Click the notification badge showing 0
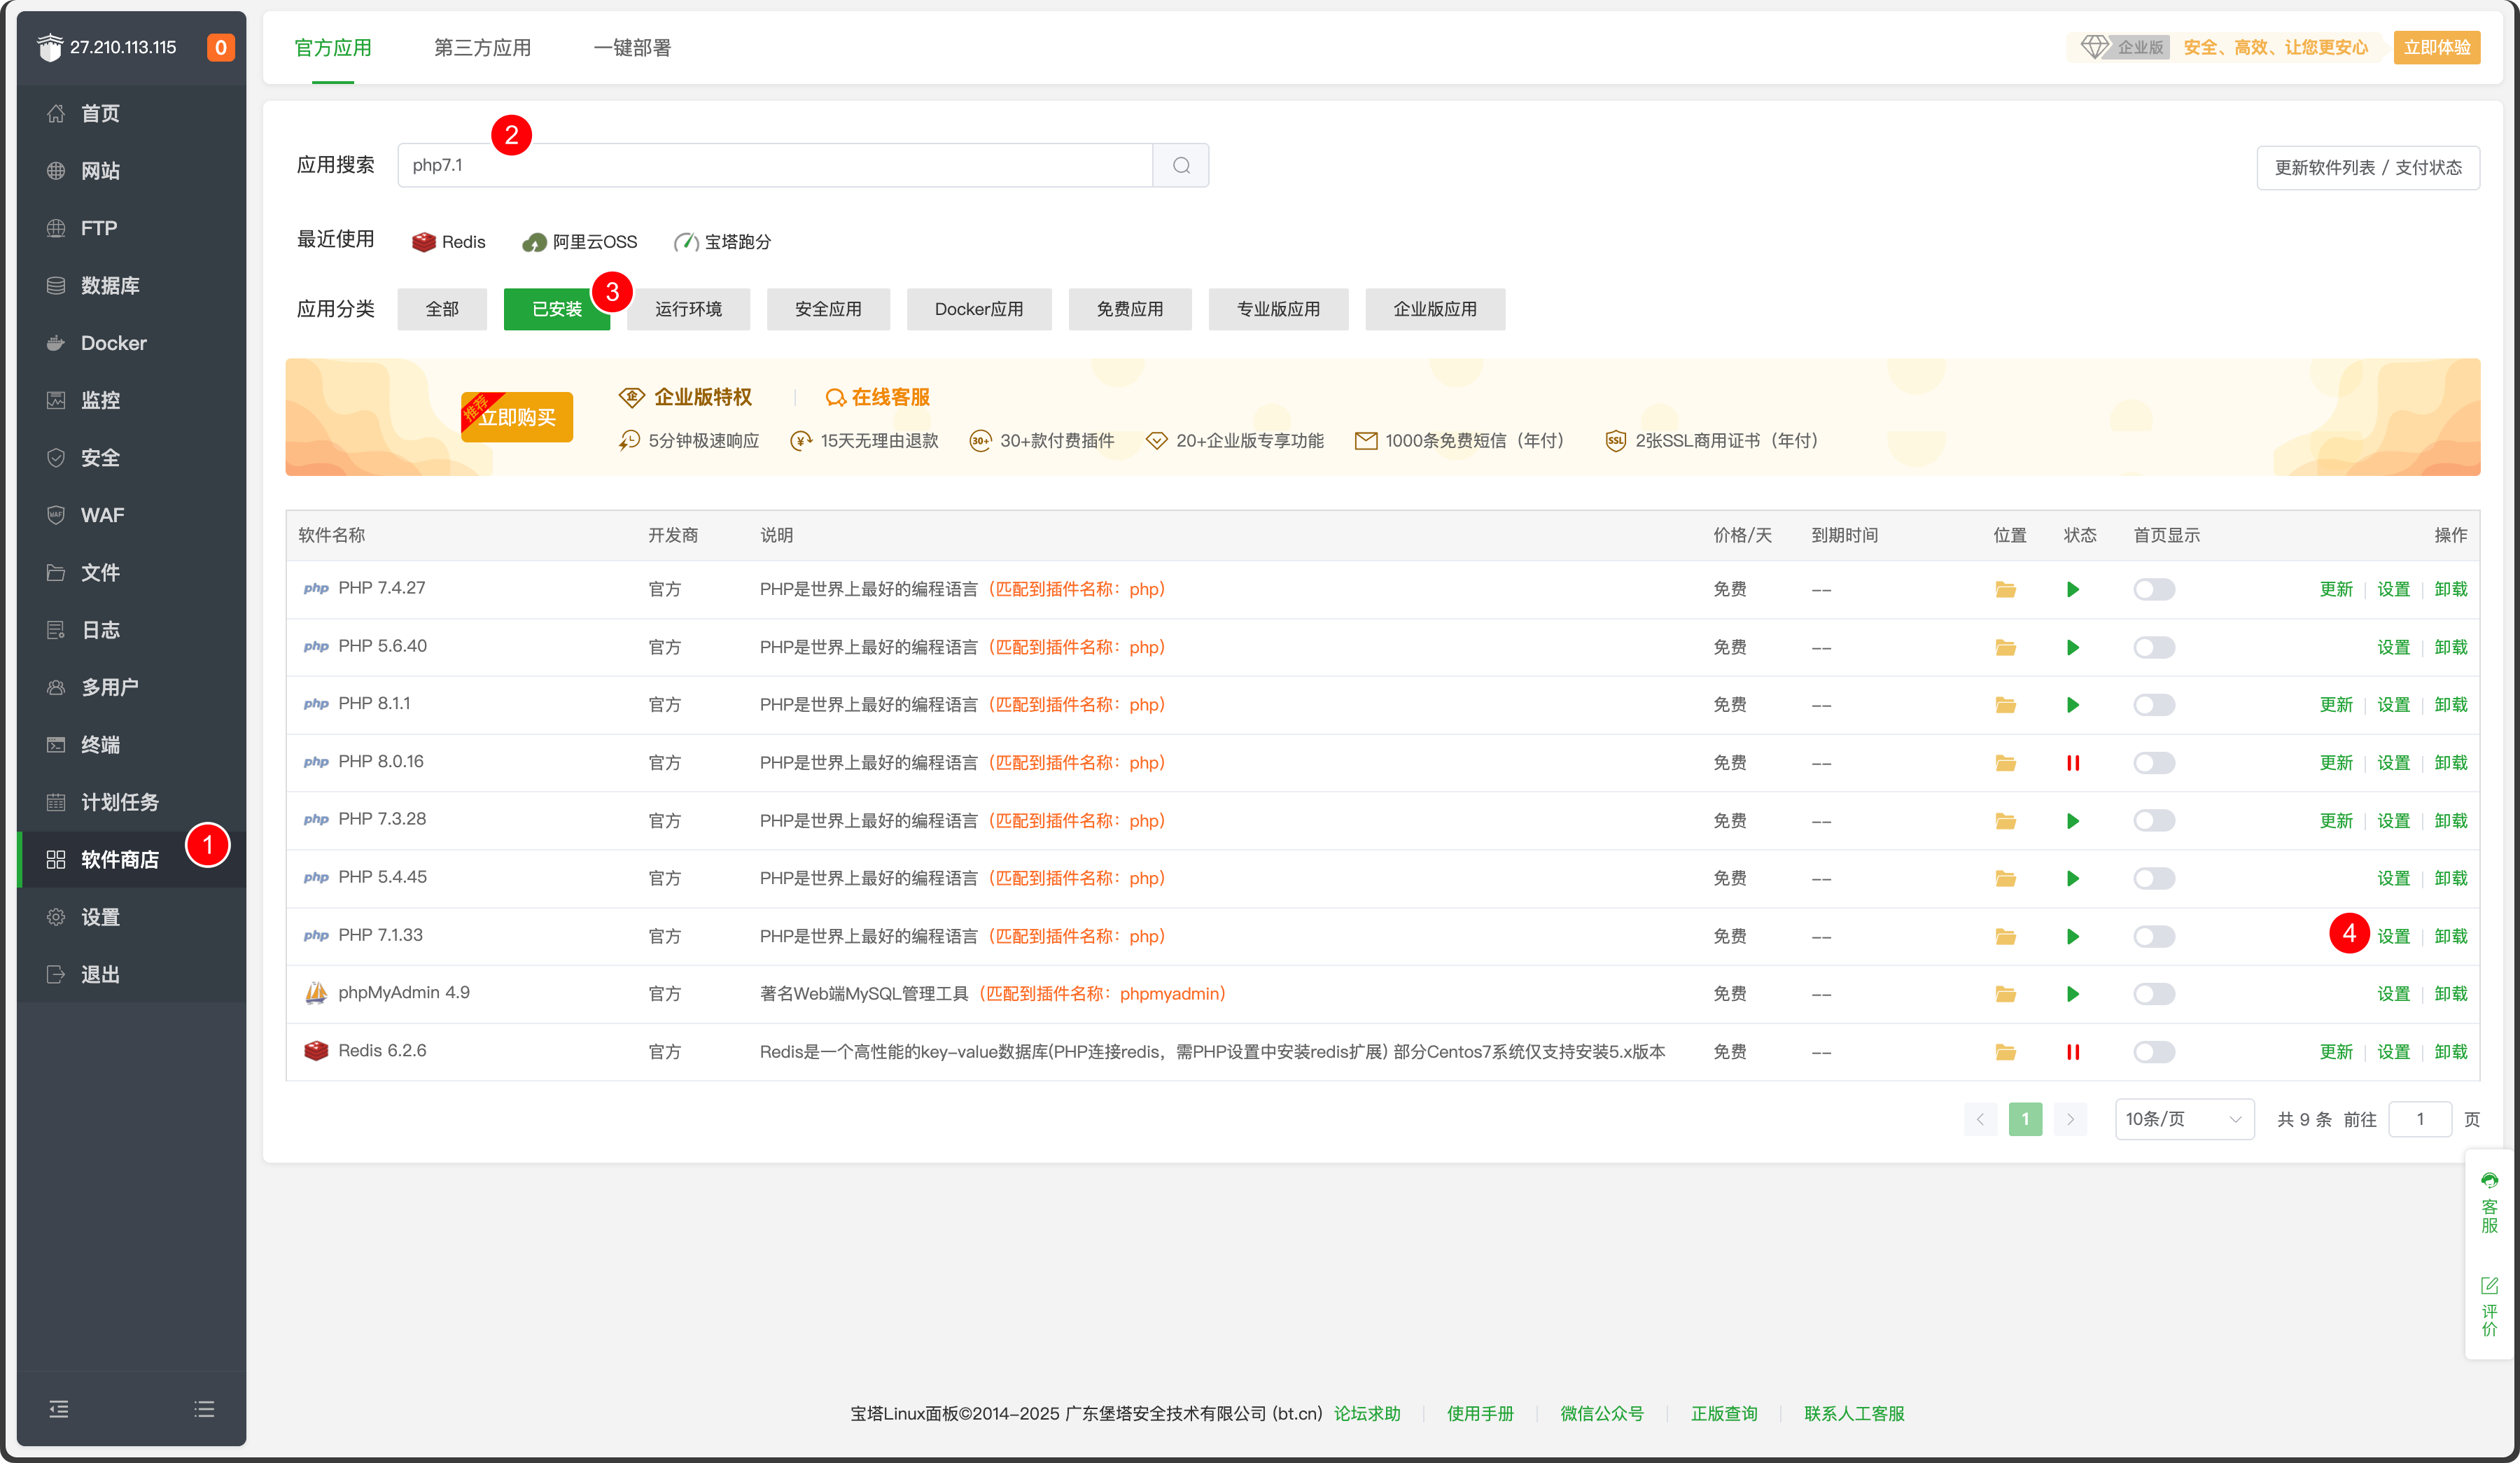Screen dimensions: 2520x1463 pos(220,47)
